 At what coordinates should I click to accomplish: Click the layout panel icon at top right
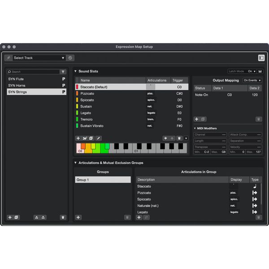tap(261, 58)
